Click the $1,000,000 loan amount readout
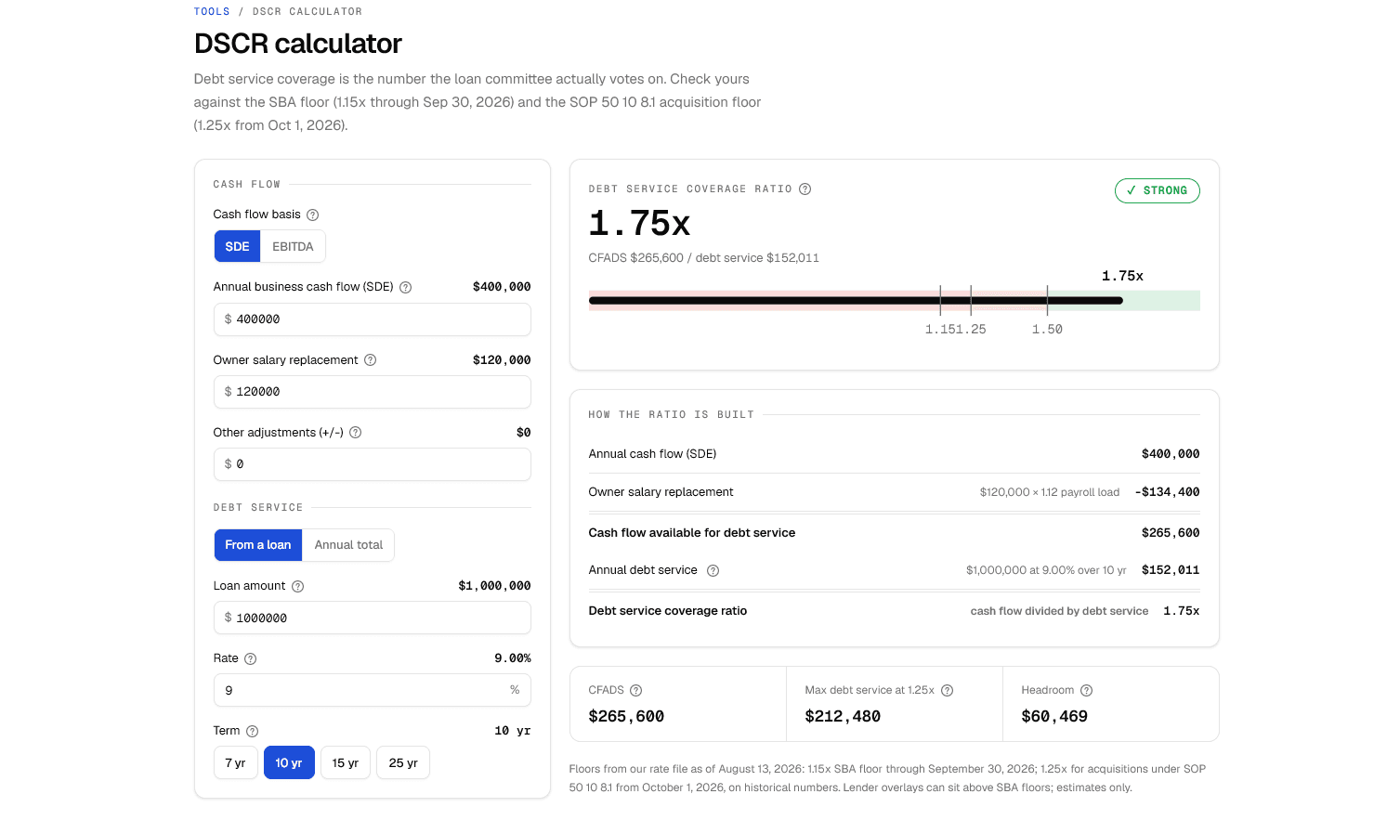This screenshot has height=820, width=1400. coord(494,586)
